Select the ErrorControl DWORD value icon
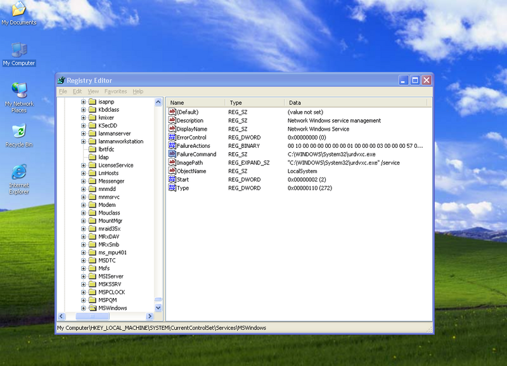Screen dimensions: 507x366 172,137
